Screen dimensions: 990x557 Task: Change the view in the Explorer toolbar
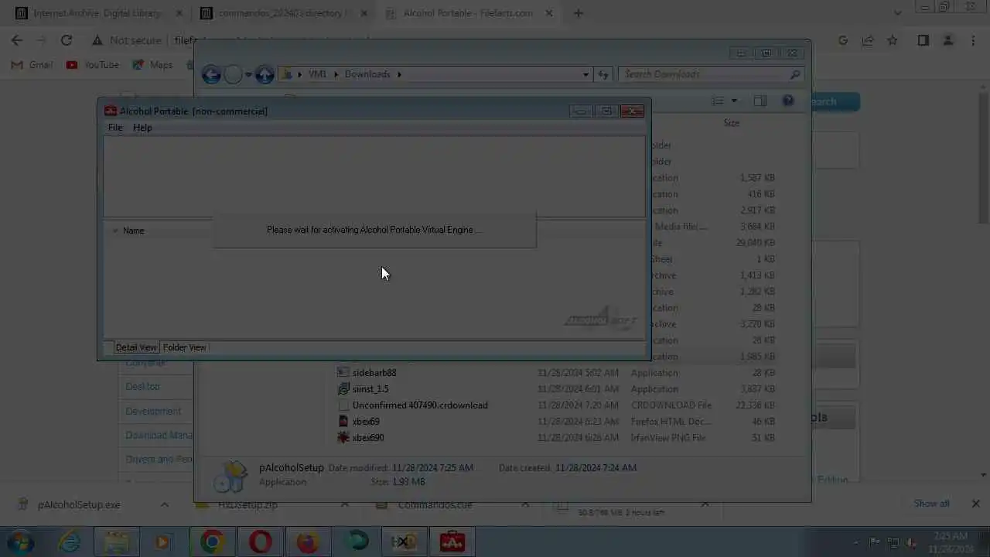tap(719, 101)
